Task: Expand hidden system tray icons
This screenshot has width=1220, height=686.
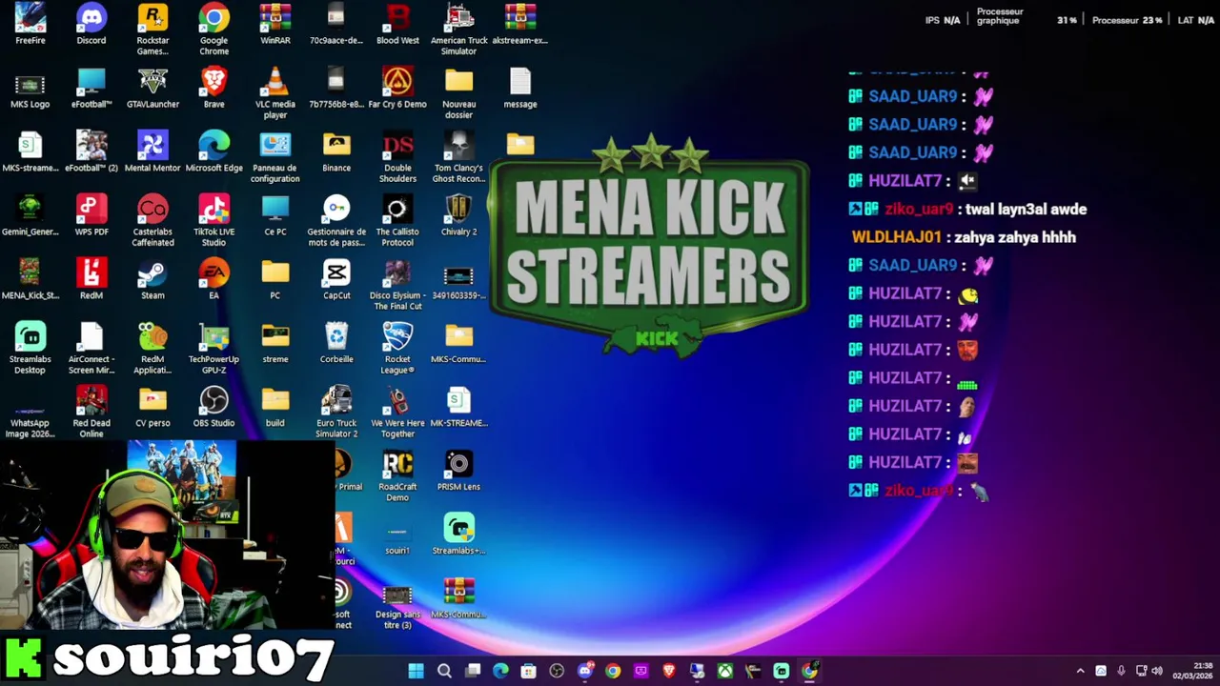Action: click(1080, 671)
